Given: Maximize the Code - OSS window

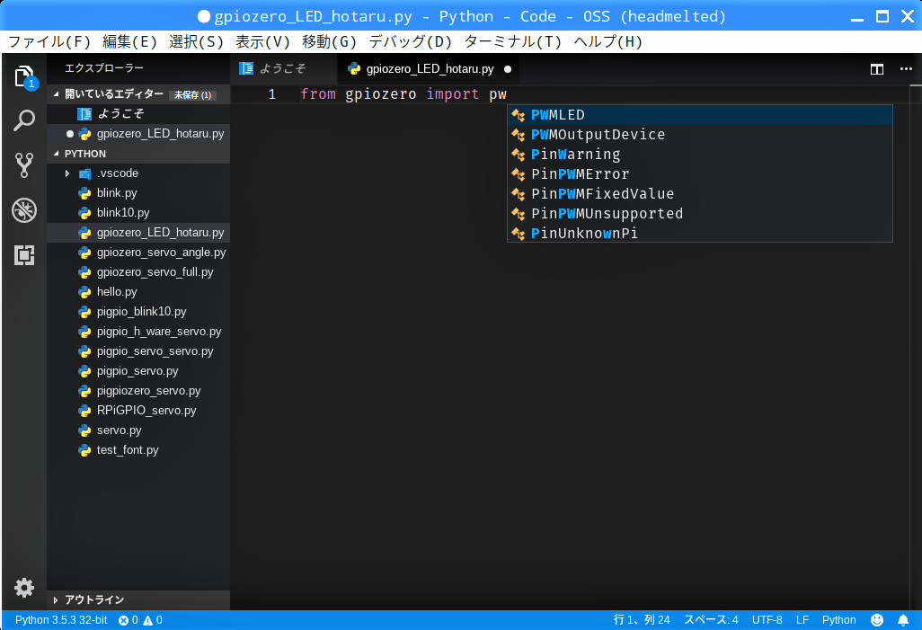Looking at the screenshot, I should (x=882, y=16).
